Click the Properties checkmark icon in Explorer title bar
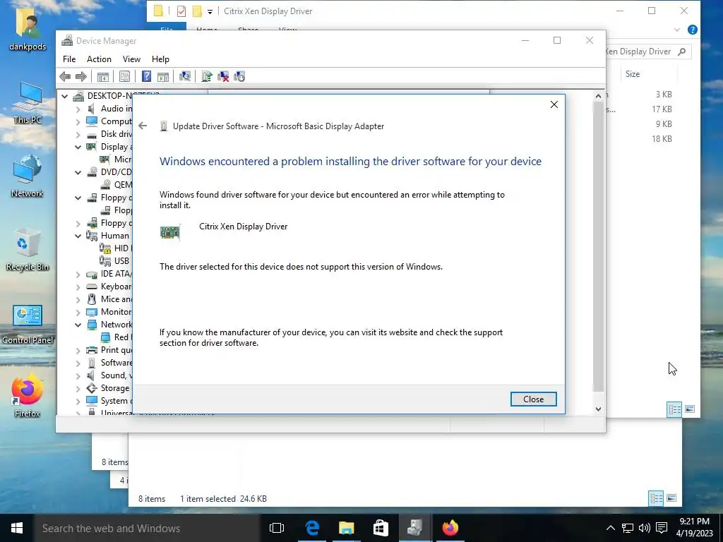 pyautogui.click(x=181, y=11)
